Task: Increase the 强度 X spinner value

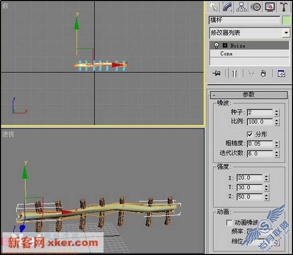Action: 266,176
